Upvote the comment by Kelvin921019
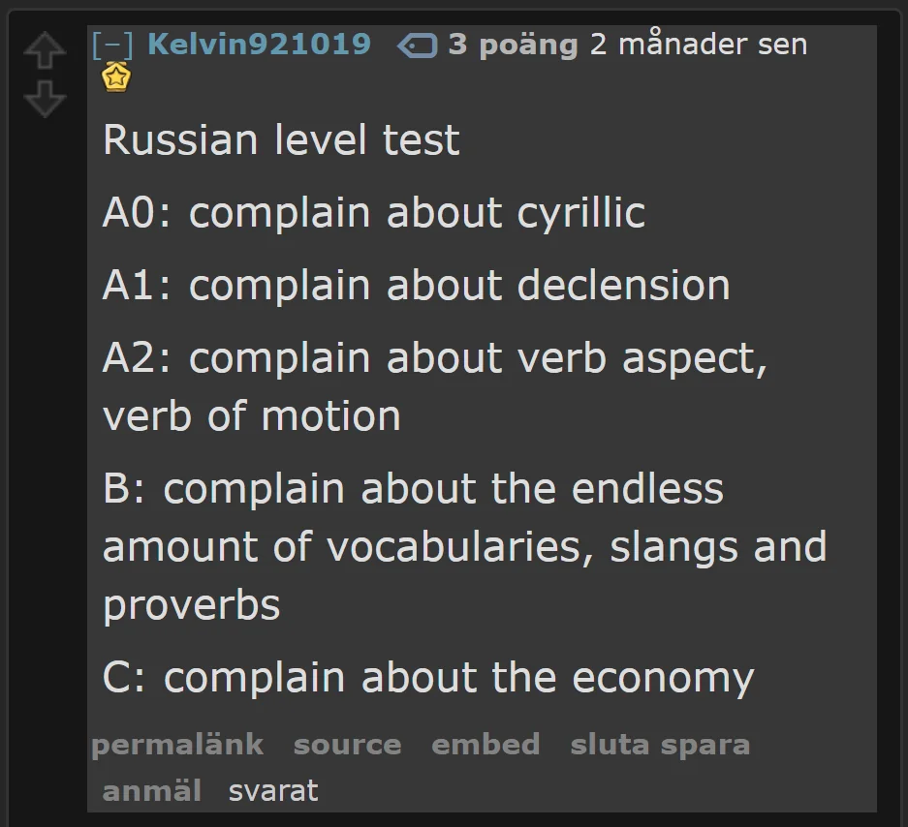908x827 pixels. pos(45,50)
